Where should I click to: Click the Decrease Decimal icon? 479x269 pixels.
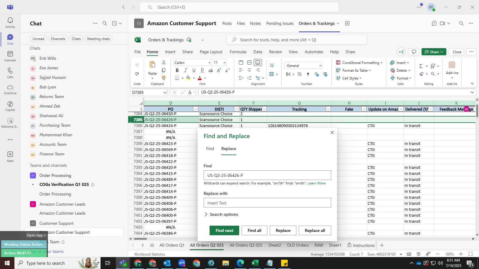325,74
